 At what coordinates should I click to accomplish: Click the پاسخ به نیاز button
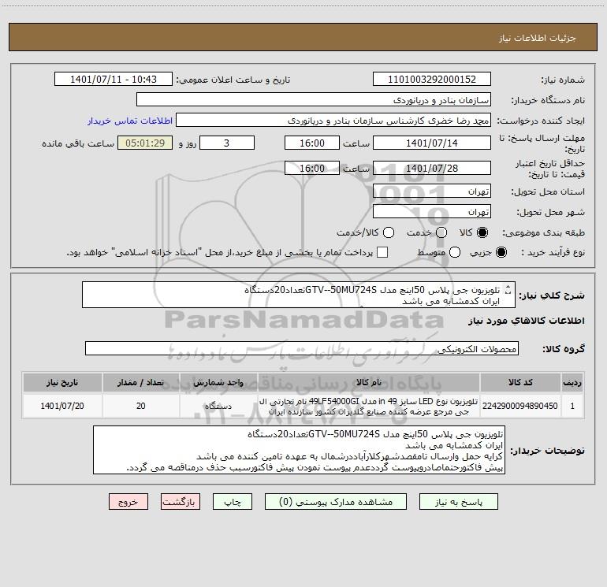pos(459,501)
